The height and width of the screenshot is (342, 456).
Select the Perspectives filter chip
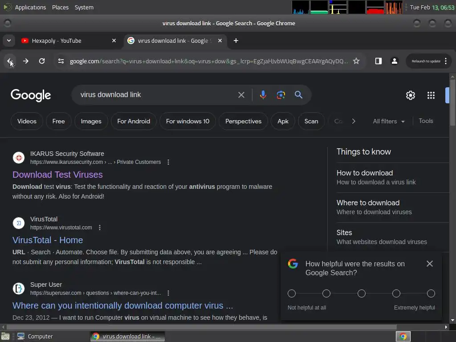[x=243, y=121]
